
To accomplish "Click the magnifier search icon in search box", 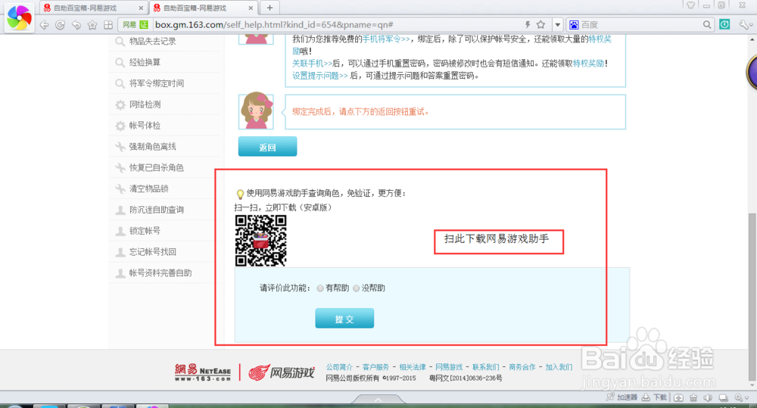I will (x=707, y=25).
